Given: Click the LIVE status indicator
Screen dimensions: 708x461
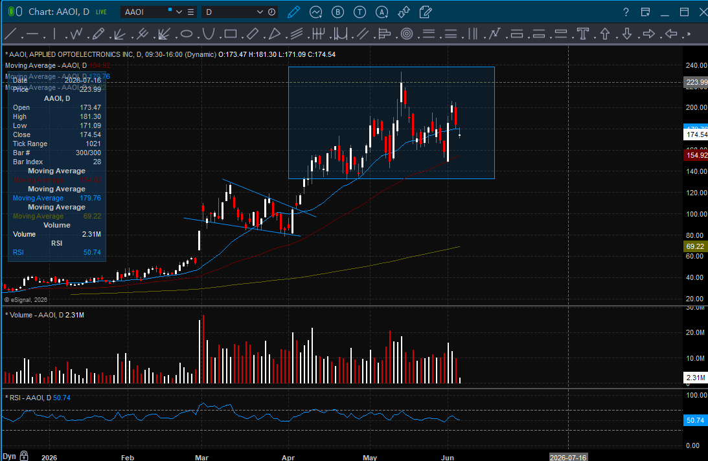Looking at the screenshot, I should 101,12.
